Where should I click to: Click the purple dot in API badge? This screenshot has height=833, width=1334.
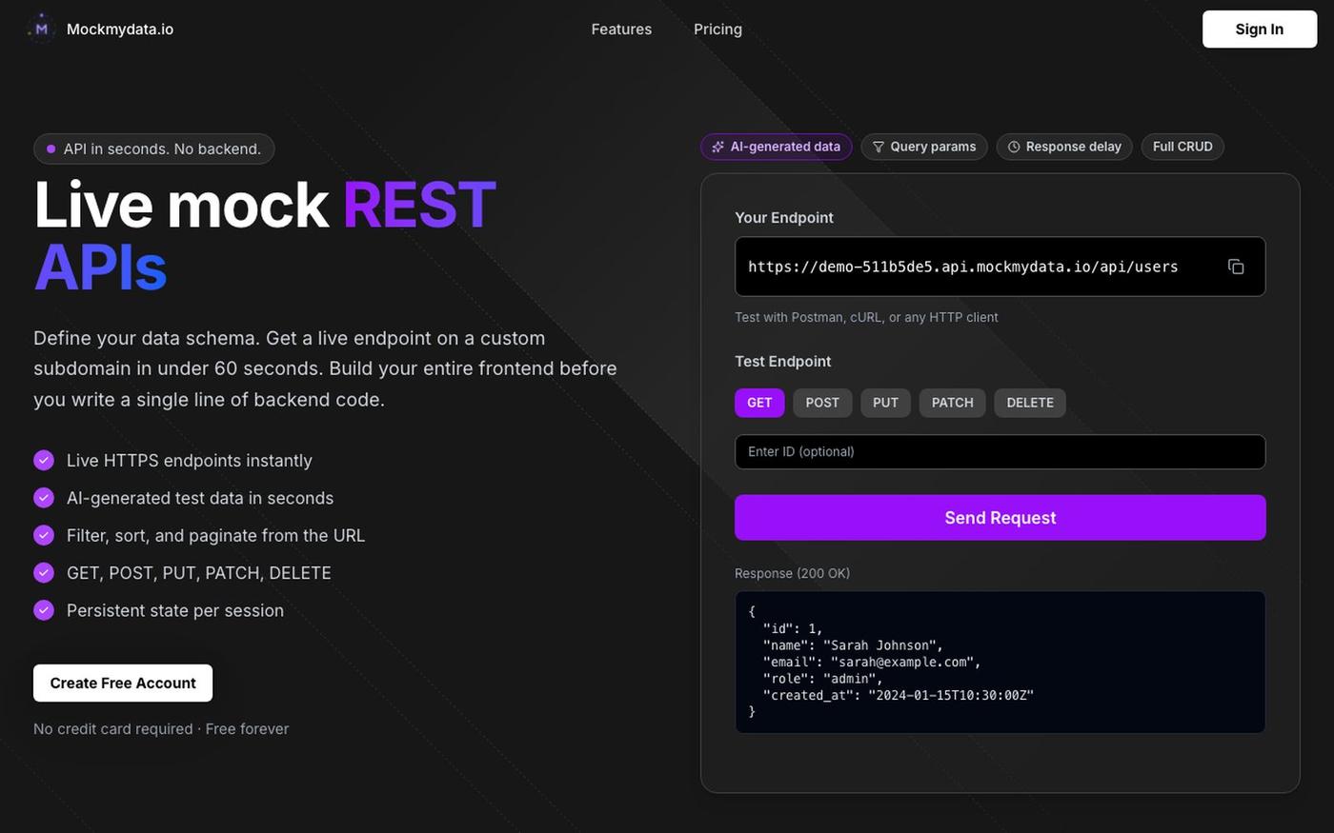pyautogui.click(x=51, y=149)
